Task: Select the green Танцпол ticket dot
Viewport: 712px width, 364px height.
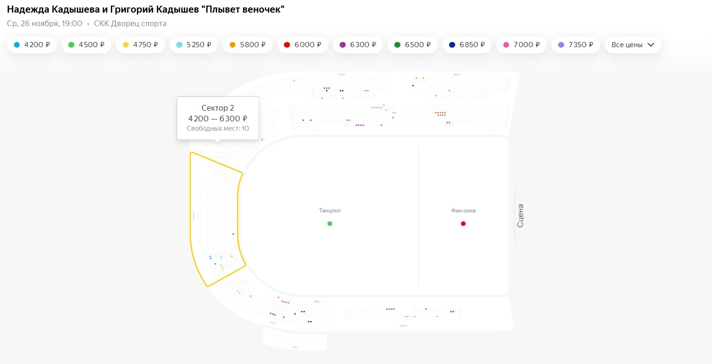Action: [330, 224]
